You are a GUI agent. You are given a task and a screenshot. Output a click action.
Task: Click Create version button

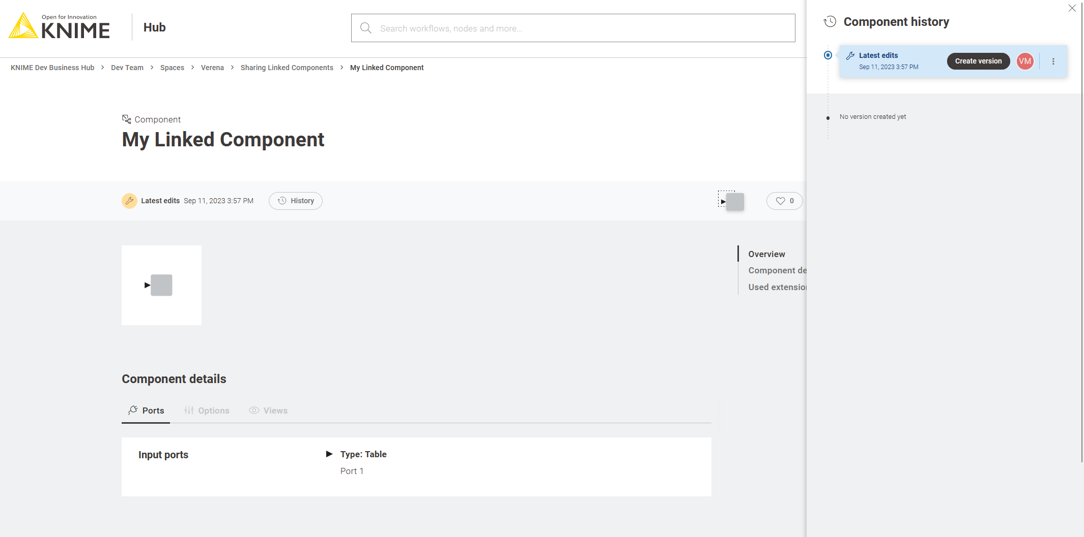click(978, 61)
